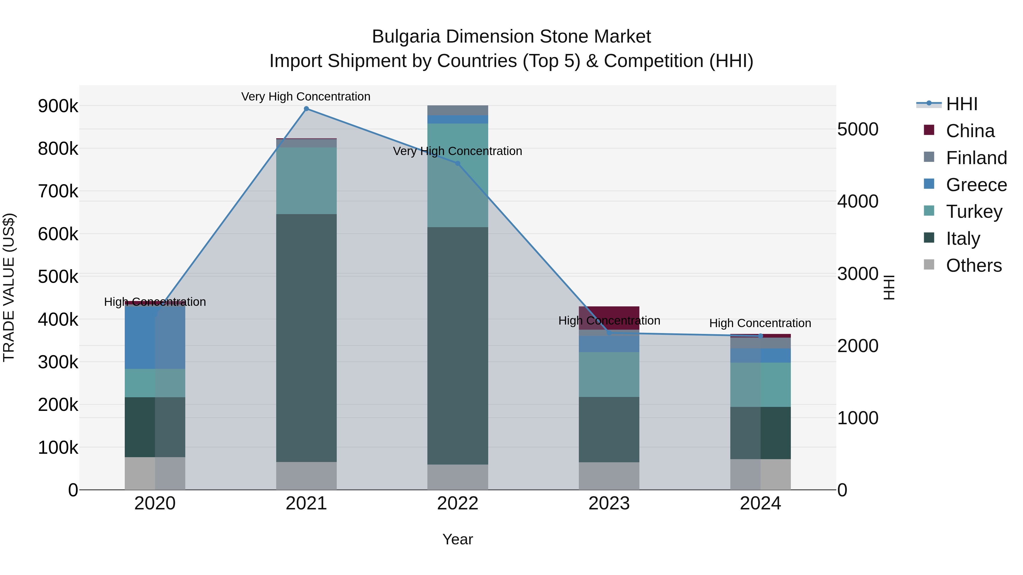Click the HHI line marker for 2024

(760, 336)
